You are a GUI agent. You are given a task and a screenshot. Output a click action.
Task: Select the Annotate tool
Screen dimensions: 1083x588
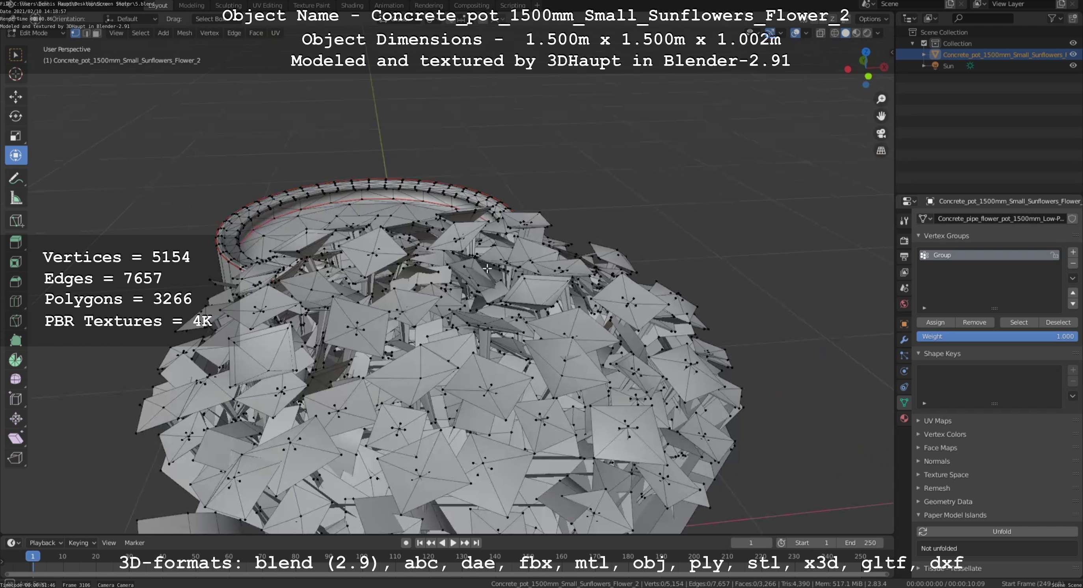click(x=15, y=179)
